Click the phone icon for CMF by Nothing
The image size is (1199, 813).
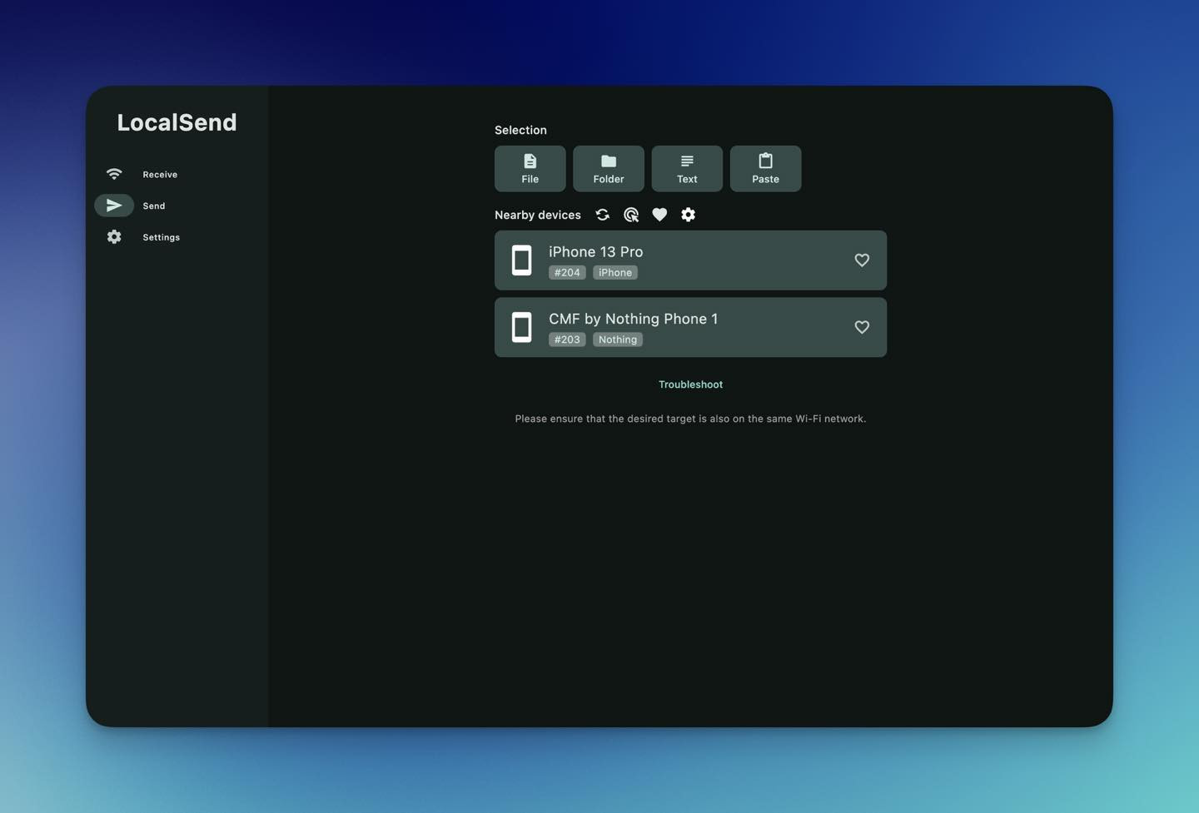pos(521,327)
